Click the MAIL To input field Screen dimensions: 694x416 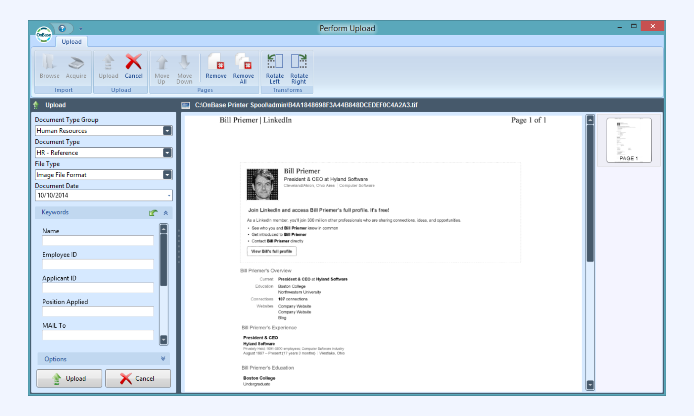tap(98, 335)
